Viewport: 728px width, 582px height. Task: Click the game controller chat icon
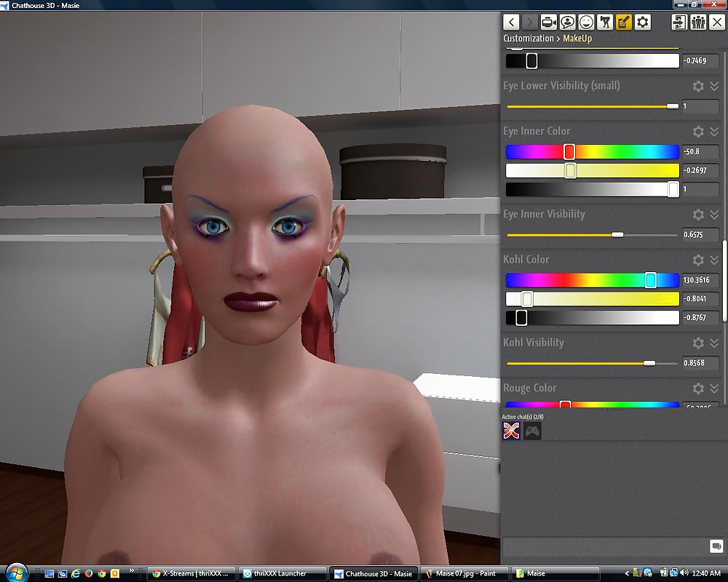pyautogui.click(x=533, y=431)
